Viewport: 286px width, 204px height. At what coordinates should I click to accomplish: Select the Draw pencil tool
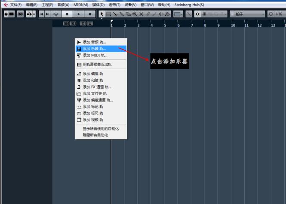(x=148, y=14)
